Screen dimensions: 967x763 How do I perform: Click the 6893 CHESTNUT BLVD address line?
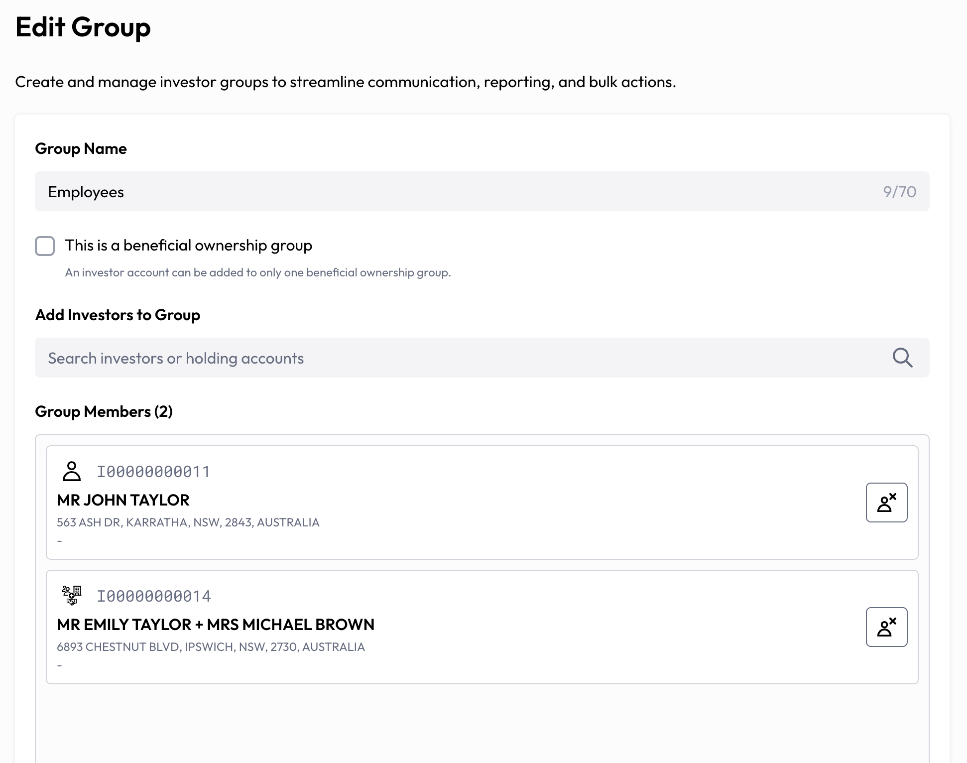pos(211,647)
